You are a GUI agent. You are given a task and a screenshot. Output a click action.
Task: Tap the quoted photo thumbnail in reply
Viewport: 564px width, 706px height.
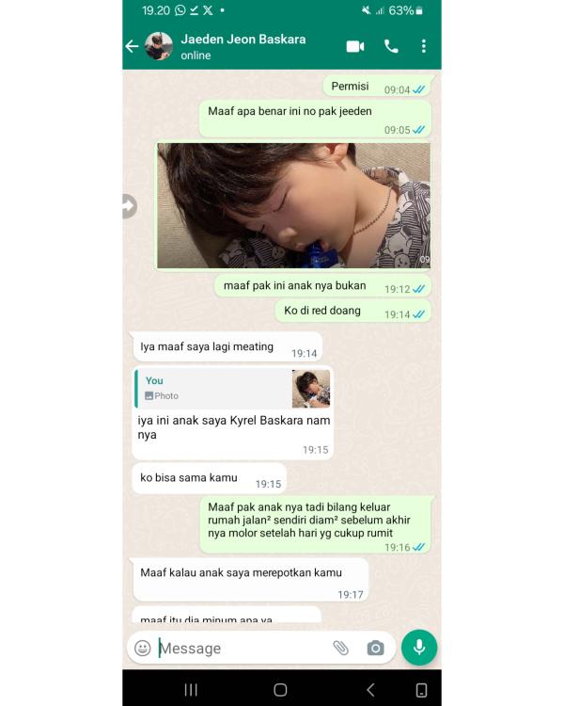[x=311, y=389]
